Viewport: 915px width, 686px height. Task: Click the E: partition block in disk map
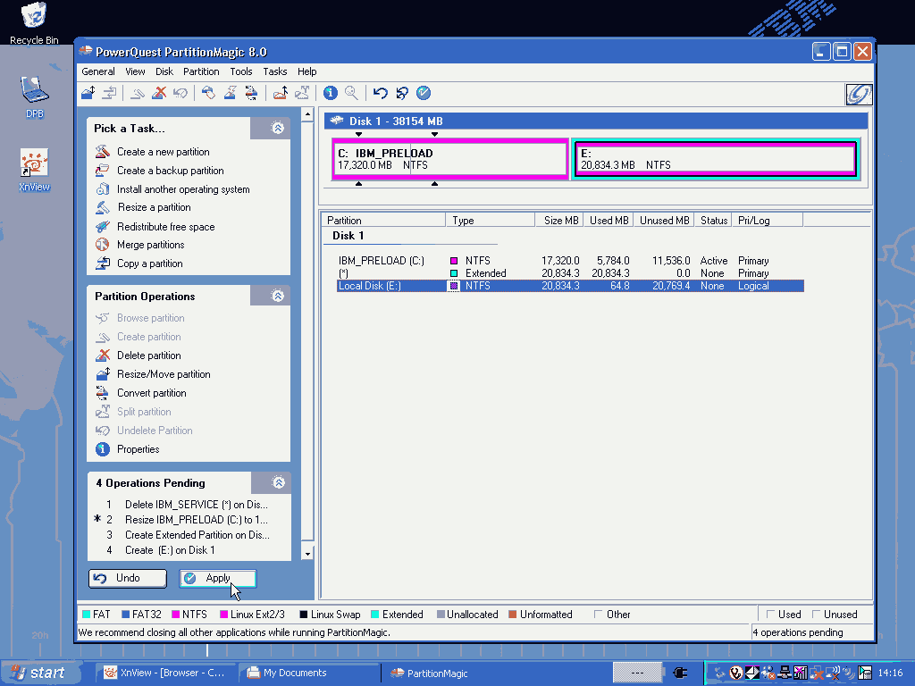pos(716,160)
